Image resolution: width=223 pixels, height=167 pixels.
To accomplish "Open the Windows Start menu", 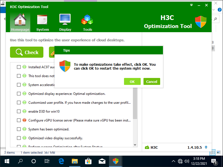I will (7, 161).
